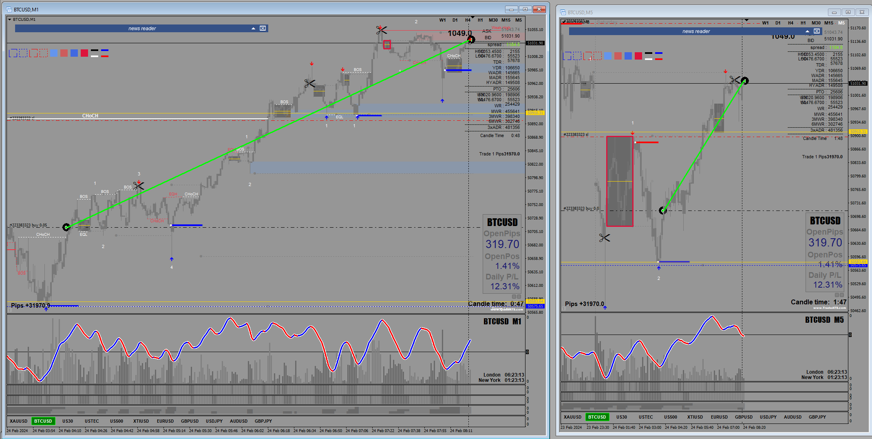This screenshot has width=872, height=439.
Task: Switch M1 window to W1 timeframe
Action: pos(442,20)
